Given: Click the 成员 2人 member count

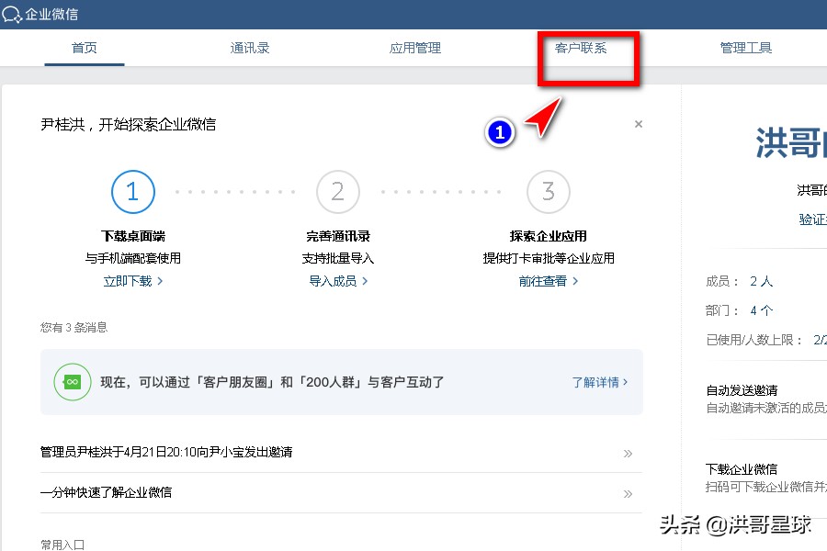Looking at the screenshot, I should 762,281.
